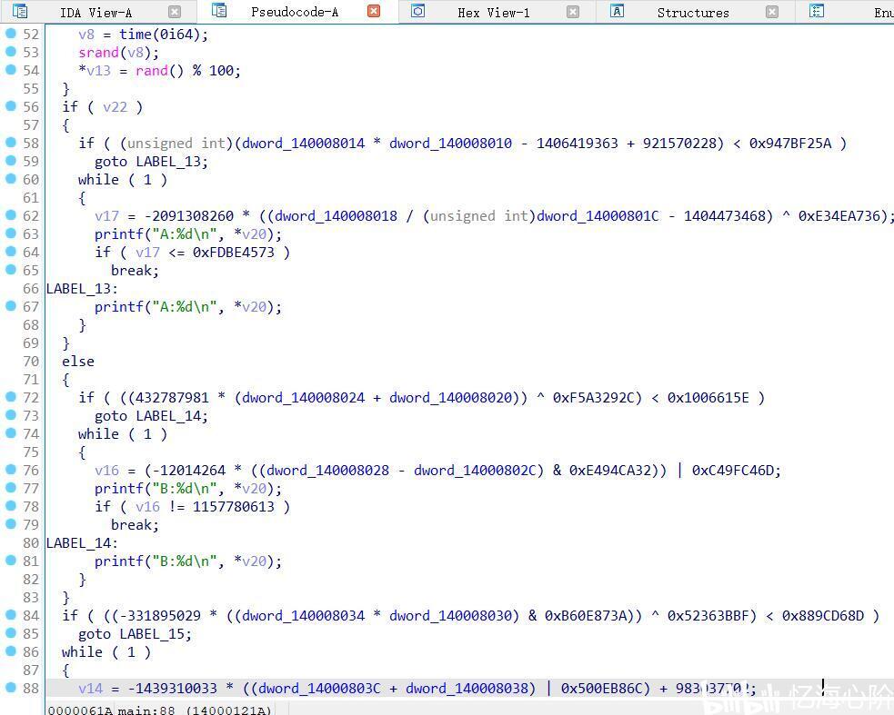Click variable v14 on line 88
This screenshot has width=894, height=715.
pos(91,689)
